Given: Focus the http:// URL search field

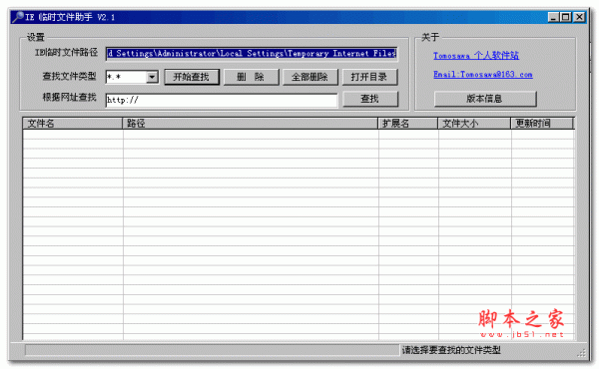Looking at the screenshot, I should click(x=222, y=100).
